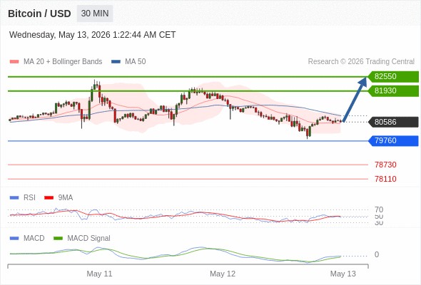
Task: Click the May 11 time axis label
Action: [99, 274]
